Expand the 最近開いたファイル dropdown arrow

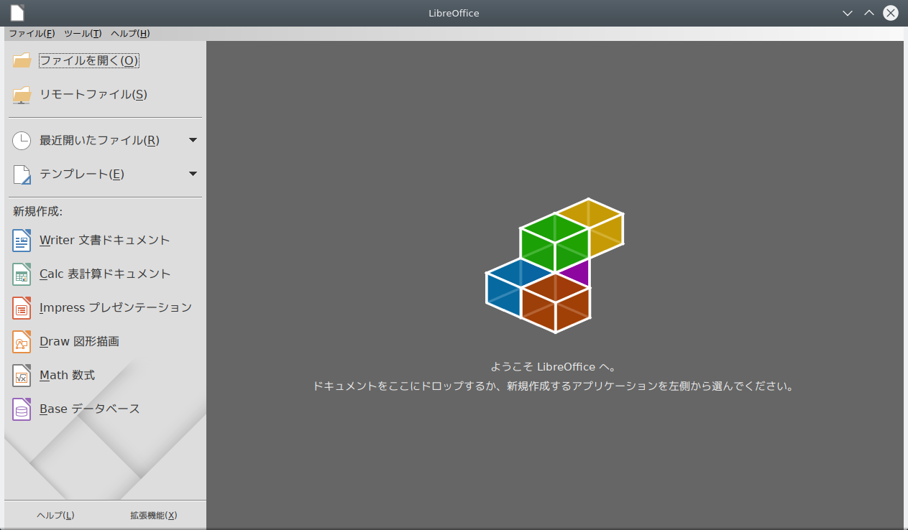193,140
